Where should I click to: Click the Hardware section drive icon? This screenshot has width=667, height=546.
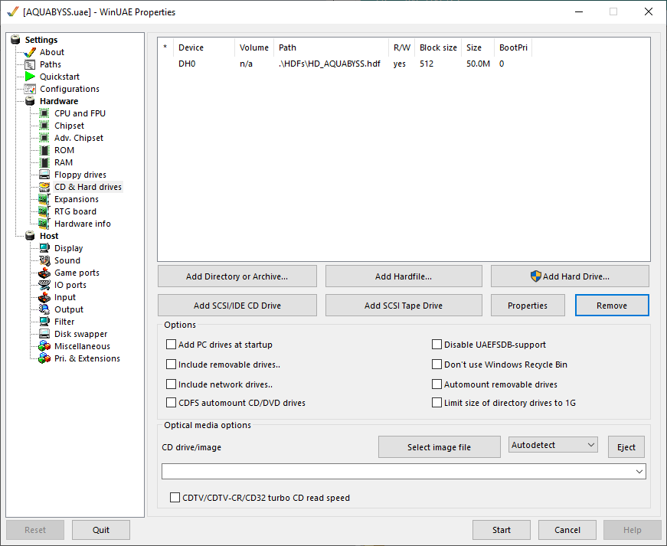point(30,101)
